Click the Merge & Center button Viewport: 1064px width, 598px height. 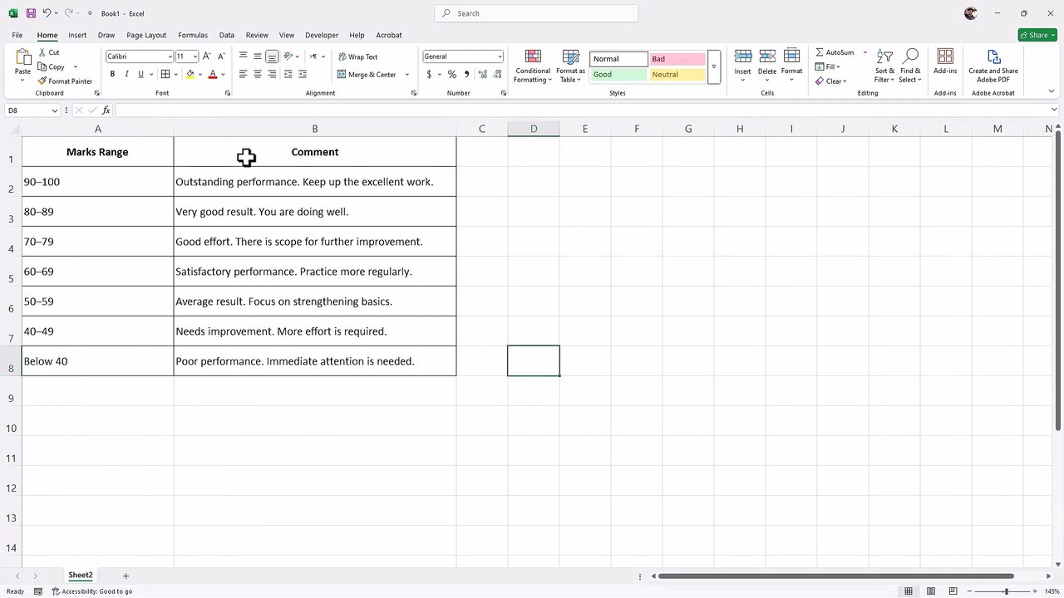[x=367, y=74]
